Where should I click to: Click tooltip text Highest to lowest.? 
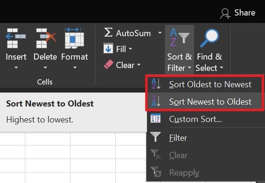click(x=40, y=120)
